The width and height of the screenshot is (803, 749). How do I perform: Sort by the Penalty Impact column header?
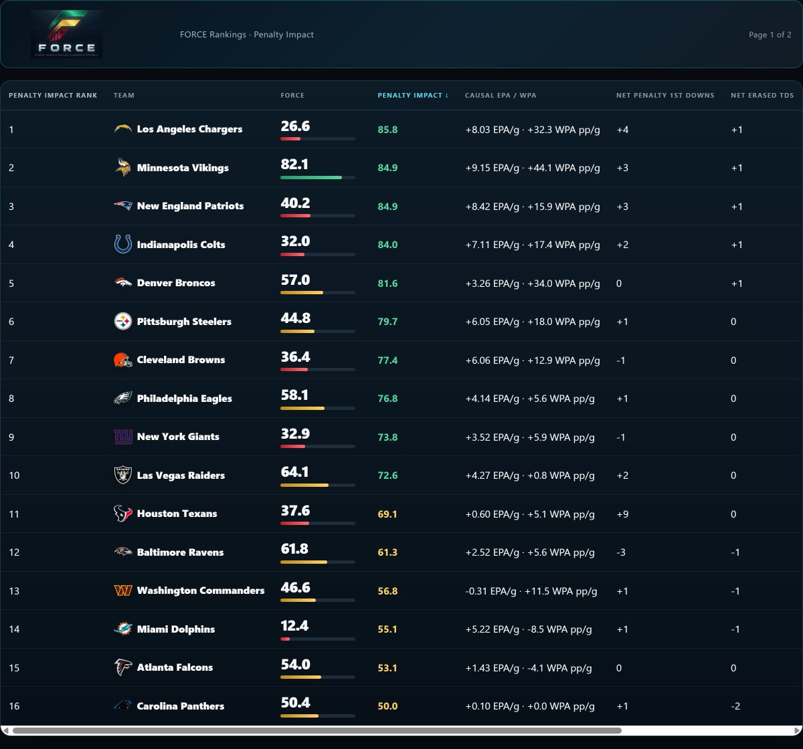(413, 96)
